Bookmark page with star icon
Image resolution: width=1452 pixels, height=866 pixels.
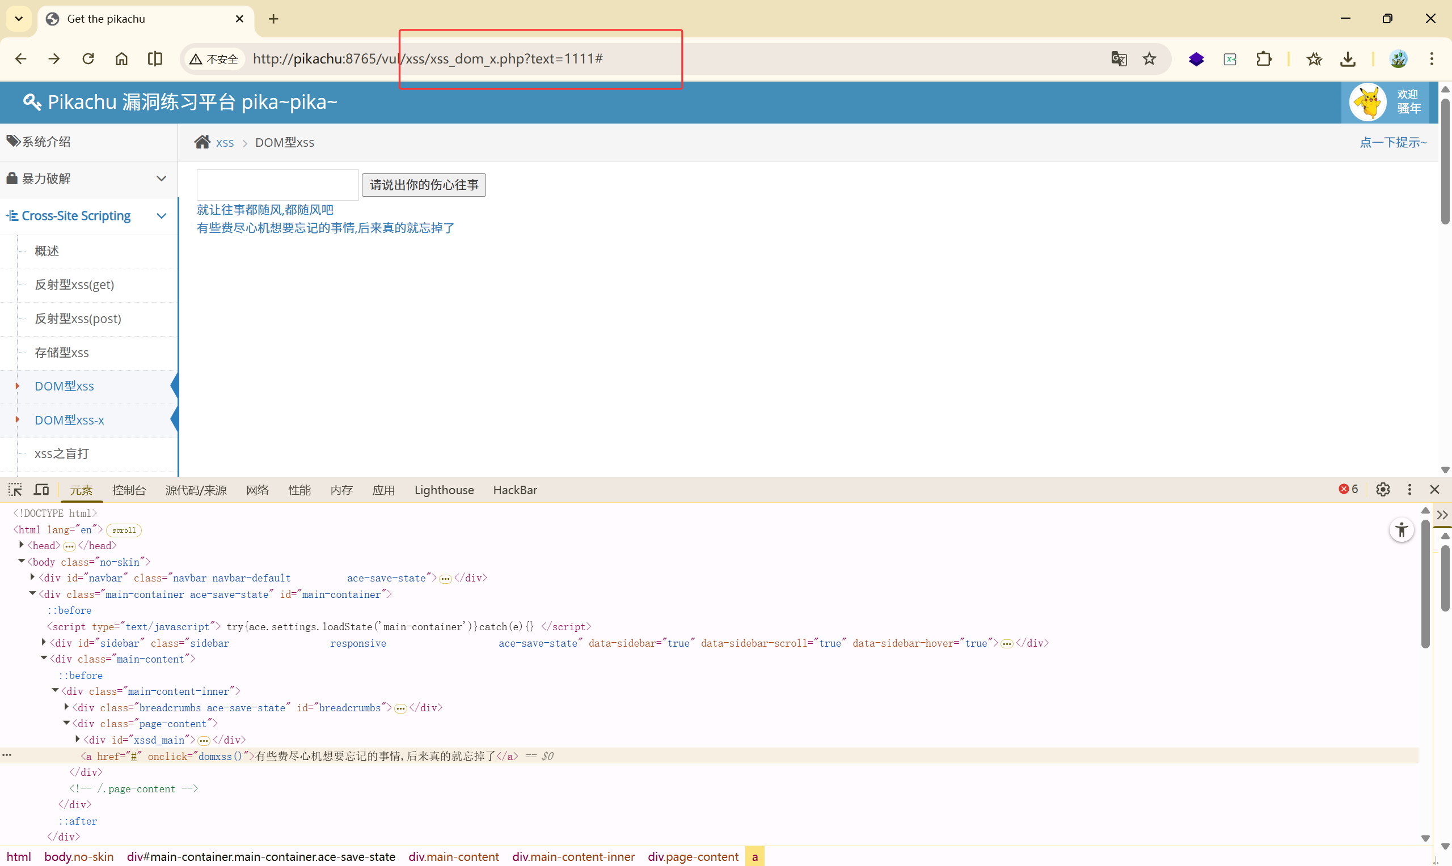pos(1149,58)
